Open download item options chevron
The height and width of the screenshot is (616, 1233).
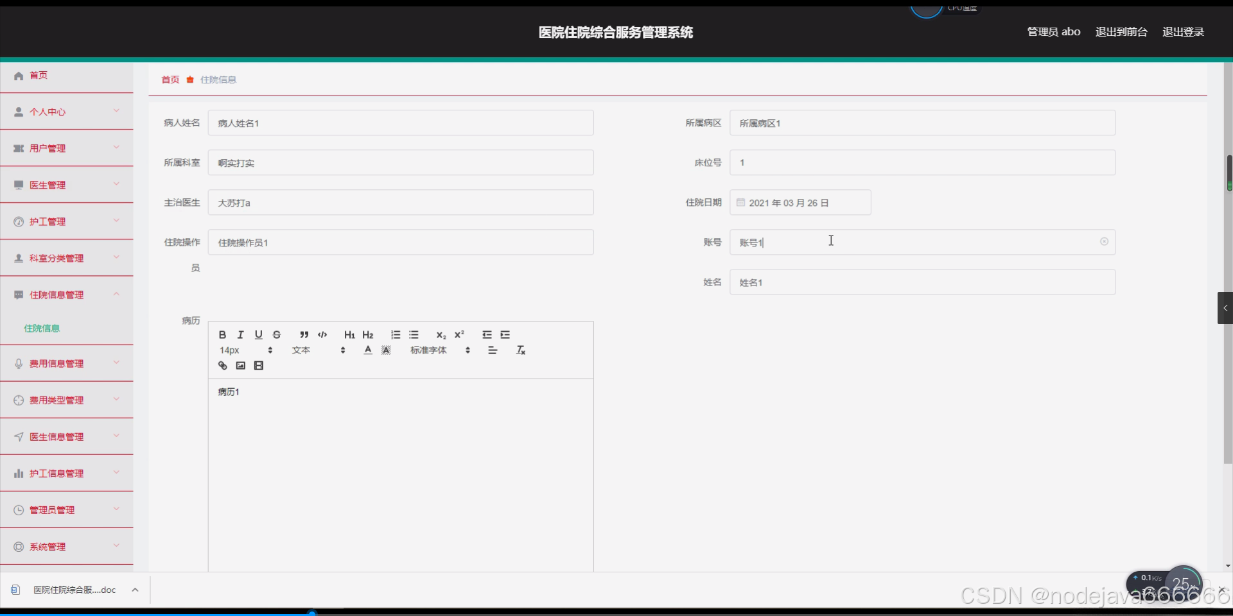click(x=135, y=590)
